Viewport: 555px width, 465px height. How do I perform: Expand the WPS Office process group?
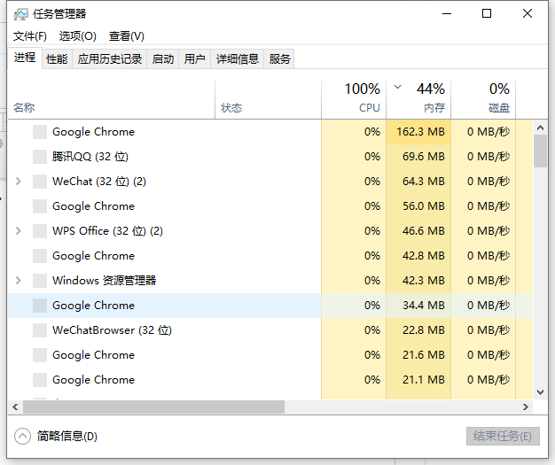19,231
